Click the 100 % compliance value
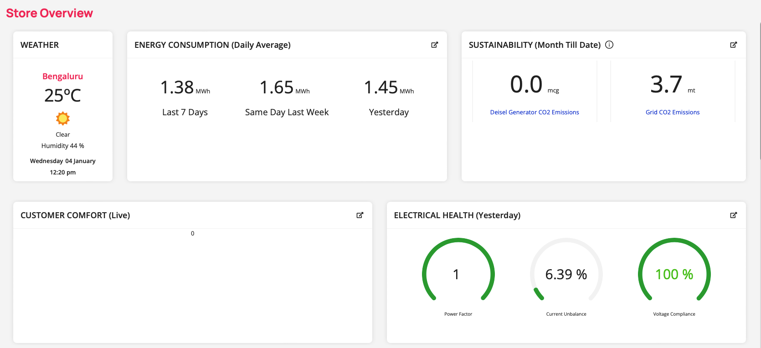This screenshot has width=761, height=348. [674, 274]
